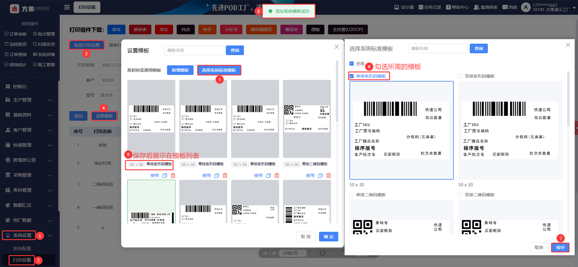Open 邀请商家 invite merchants
Screen dimensions: 578x267
pos(485,7)
